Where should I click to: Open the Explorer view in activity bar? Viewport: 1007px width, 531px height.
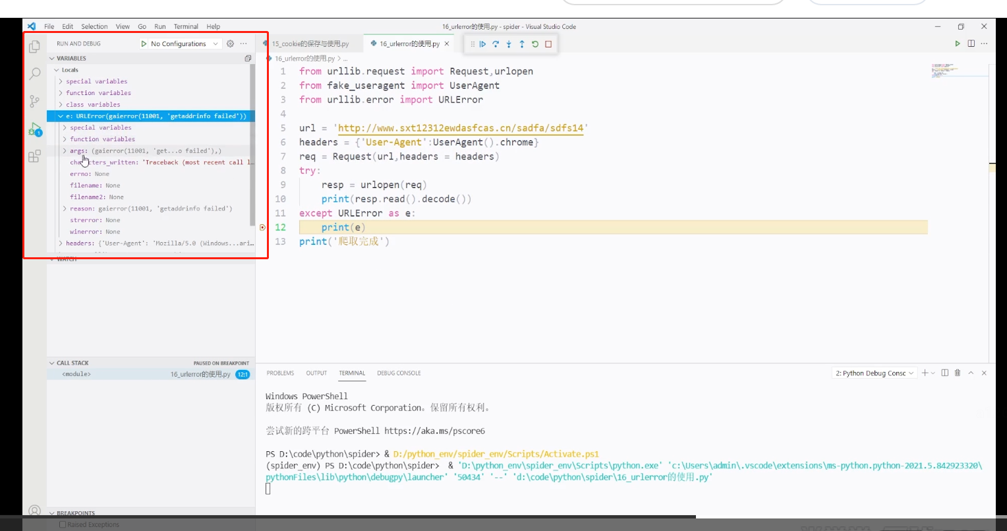(34, 46)
